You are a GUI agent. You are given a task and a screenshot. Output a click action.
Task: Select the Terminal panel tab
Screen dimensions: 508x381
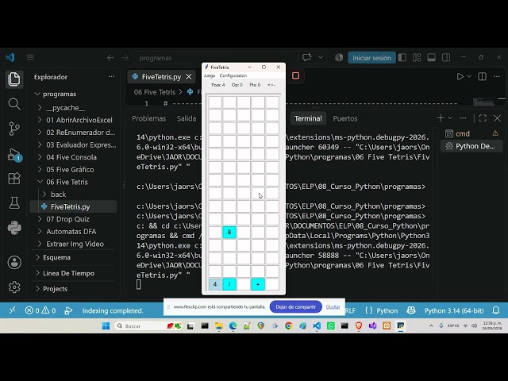[308, 118]
